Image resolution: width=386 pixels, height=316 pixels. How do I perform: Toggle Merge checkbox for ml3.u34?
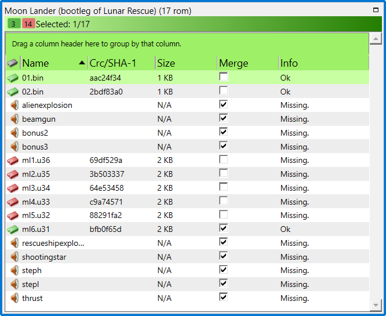223,187
